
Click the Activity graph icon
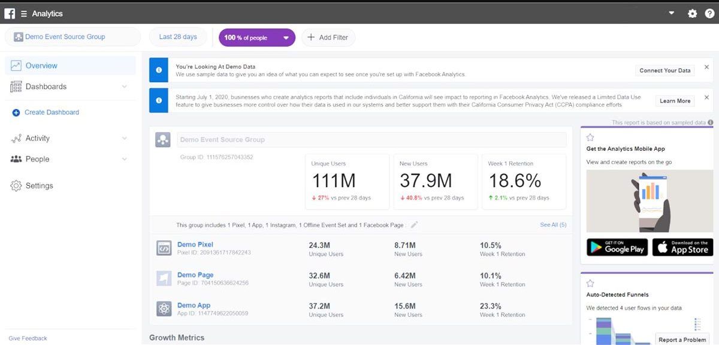click(16, 138)
